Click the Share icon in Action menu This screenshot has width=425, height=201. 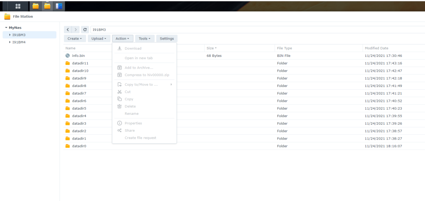[x=119, y=130]
